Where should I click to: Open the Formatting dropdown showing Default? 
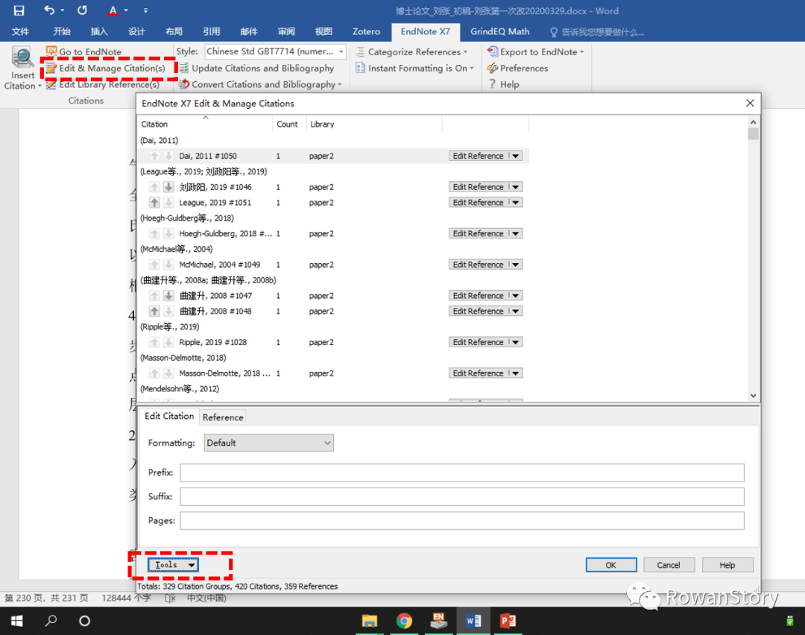coord(268,443)
